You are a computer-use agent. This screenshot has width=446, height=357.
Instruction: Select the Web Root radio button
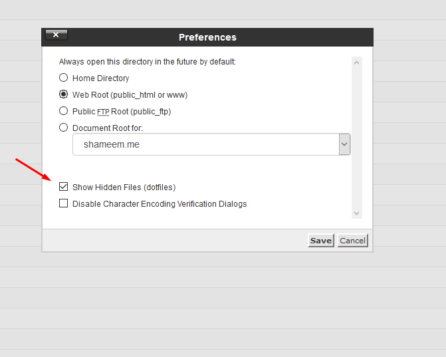click(64, 94)
